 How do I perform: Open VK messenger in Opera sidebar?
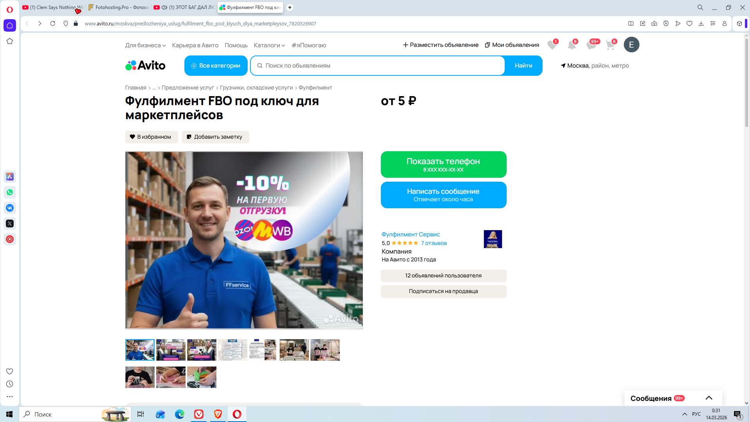(10, 208)
